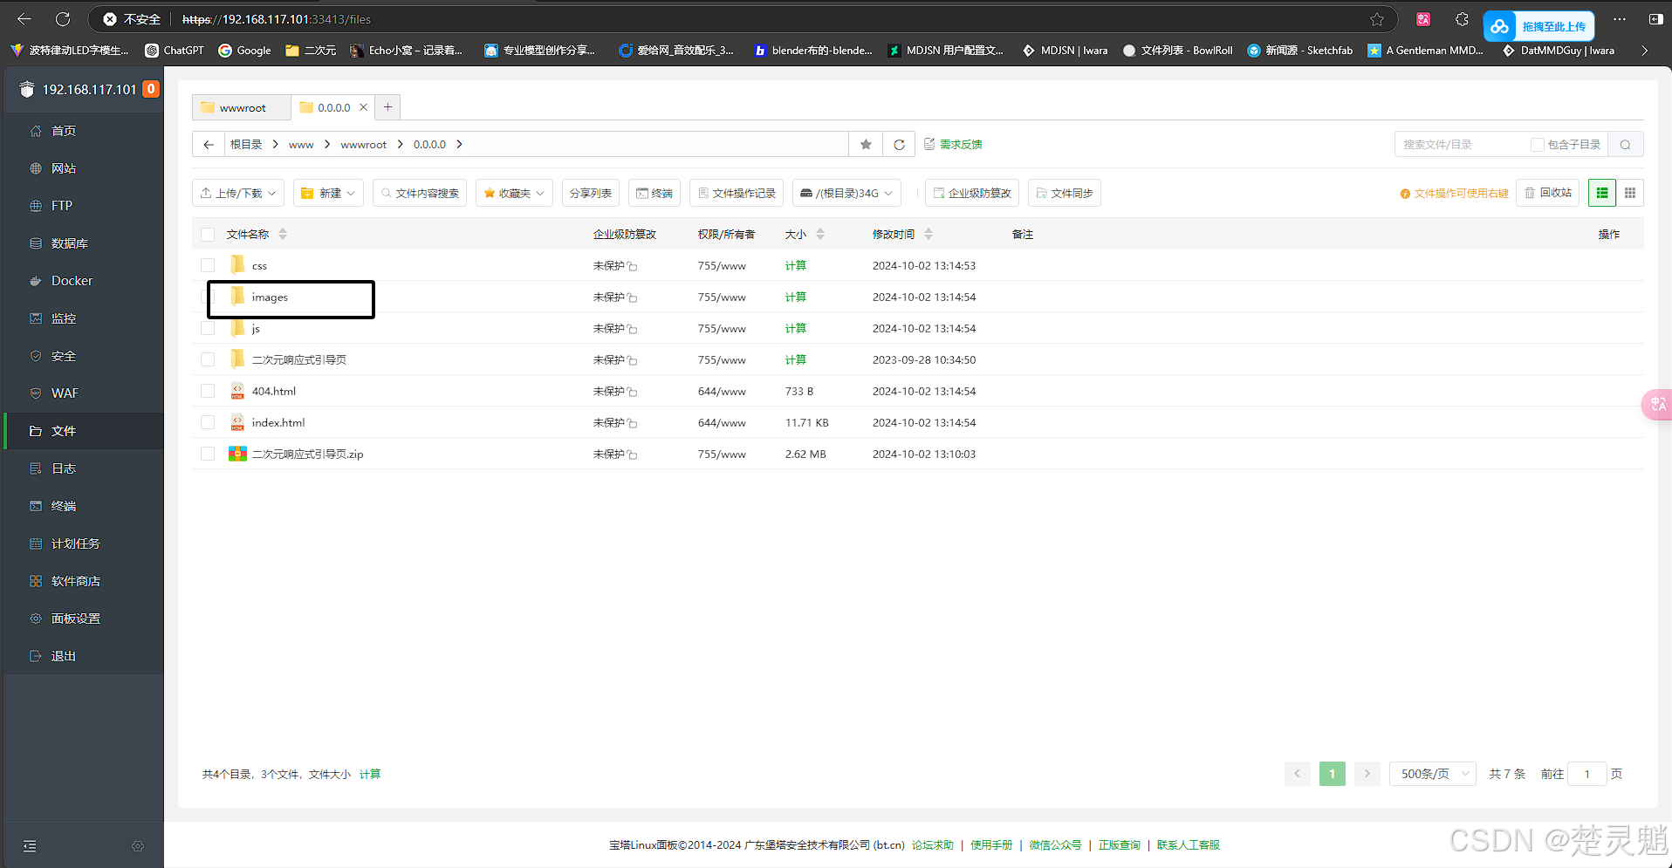
Task: Sort by 文件名称 column arrows
Action: 283,235
